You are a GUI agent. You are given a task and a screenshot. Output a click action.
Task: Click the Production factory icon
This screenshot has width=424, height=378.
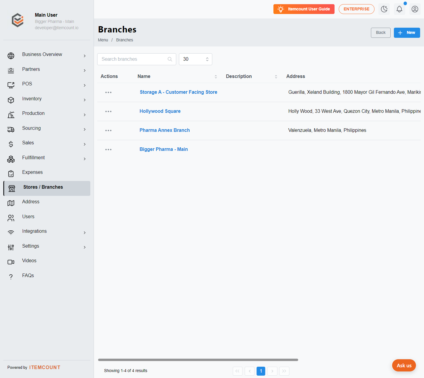click(x=11, y=115)
